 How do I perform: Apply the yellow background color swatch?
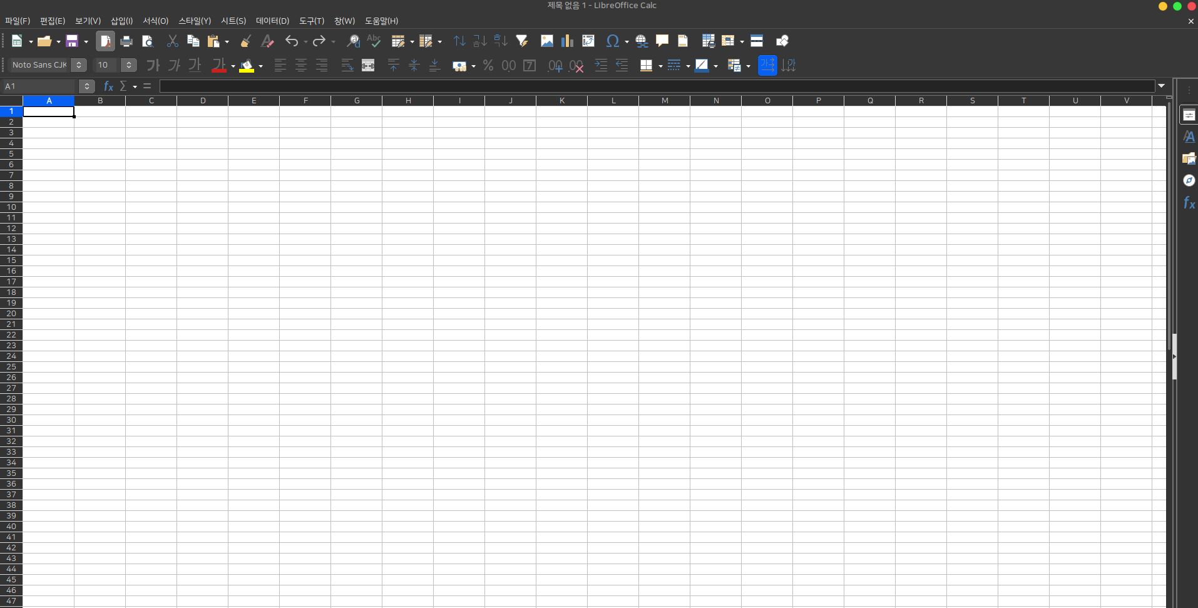[247, 65]
